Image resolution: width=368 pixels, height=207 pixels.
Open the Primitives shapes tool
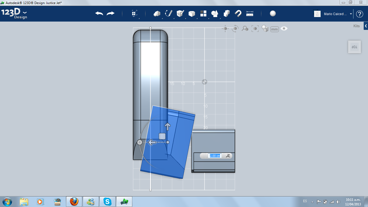coord(157,13)
